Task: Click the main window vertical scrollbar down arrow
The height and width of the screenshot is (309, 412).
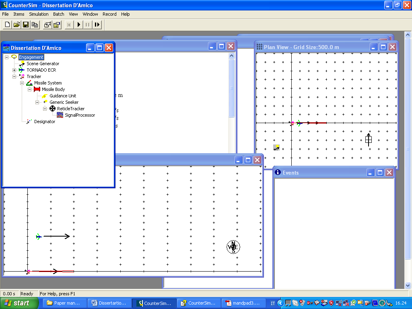Action: point(408,285)
